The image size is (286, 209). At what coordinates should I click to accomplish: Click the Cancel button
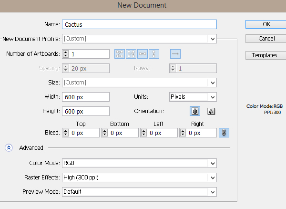pyautogui.click(x=266, y=38)
